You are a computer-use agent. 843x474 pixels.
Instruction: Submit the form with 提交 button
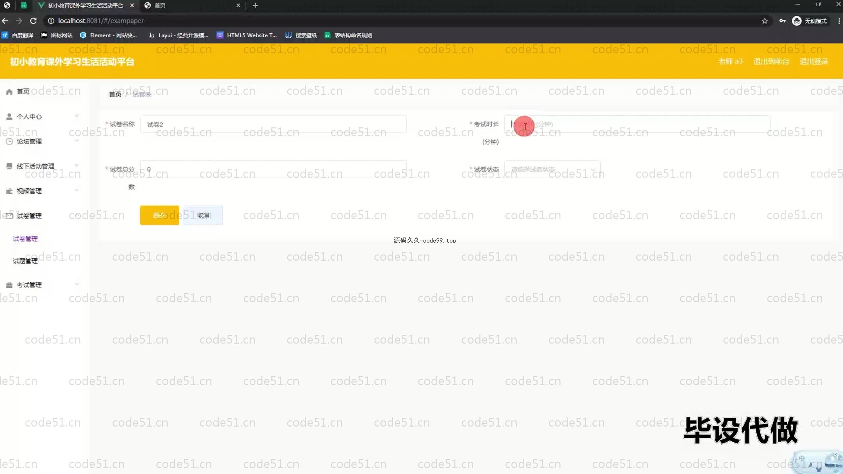159,215
